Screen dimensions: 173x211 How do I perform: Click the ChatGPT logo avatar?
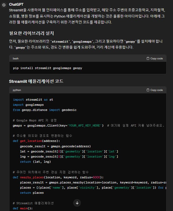pos(4,5)
